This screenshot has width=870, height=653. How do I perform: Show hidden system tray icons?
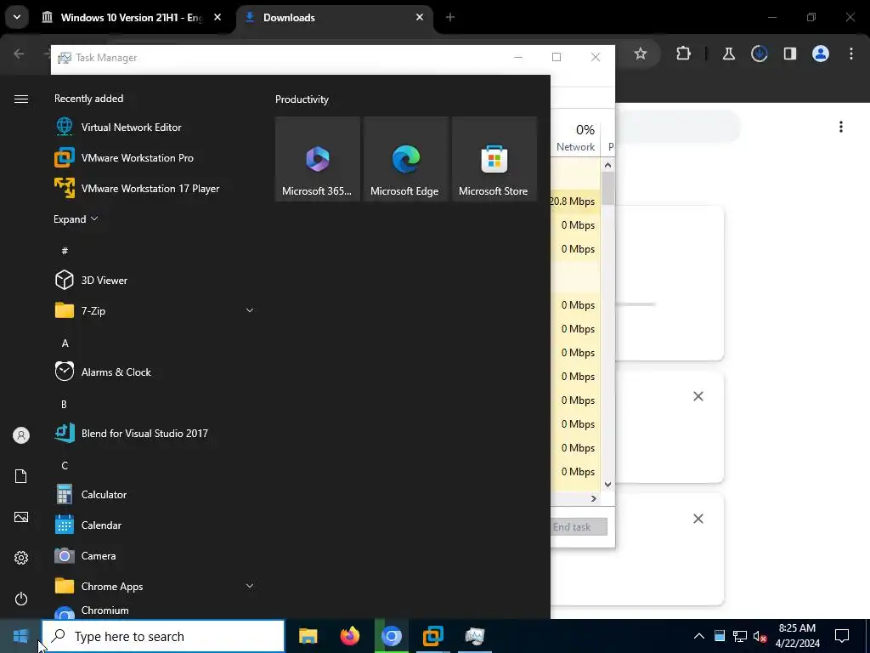(x=699, y=636)
